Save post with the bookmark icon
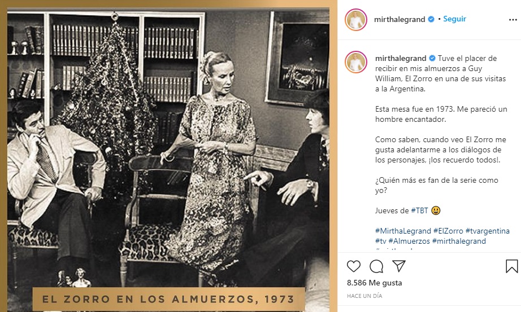Screen dimensions: 521x312 click(x=512, y=266)
